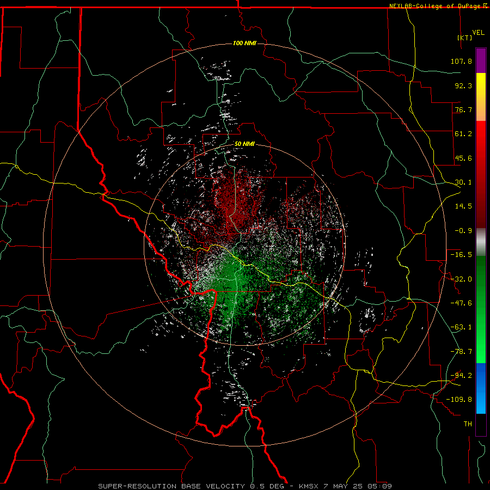This screenshot has width=490, height=490.
Task: Click the VEL legend title
Action: click(x=478, y=32)
